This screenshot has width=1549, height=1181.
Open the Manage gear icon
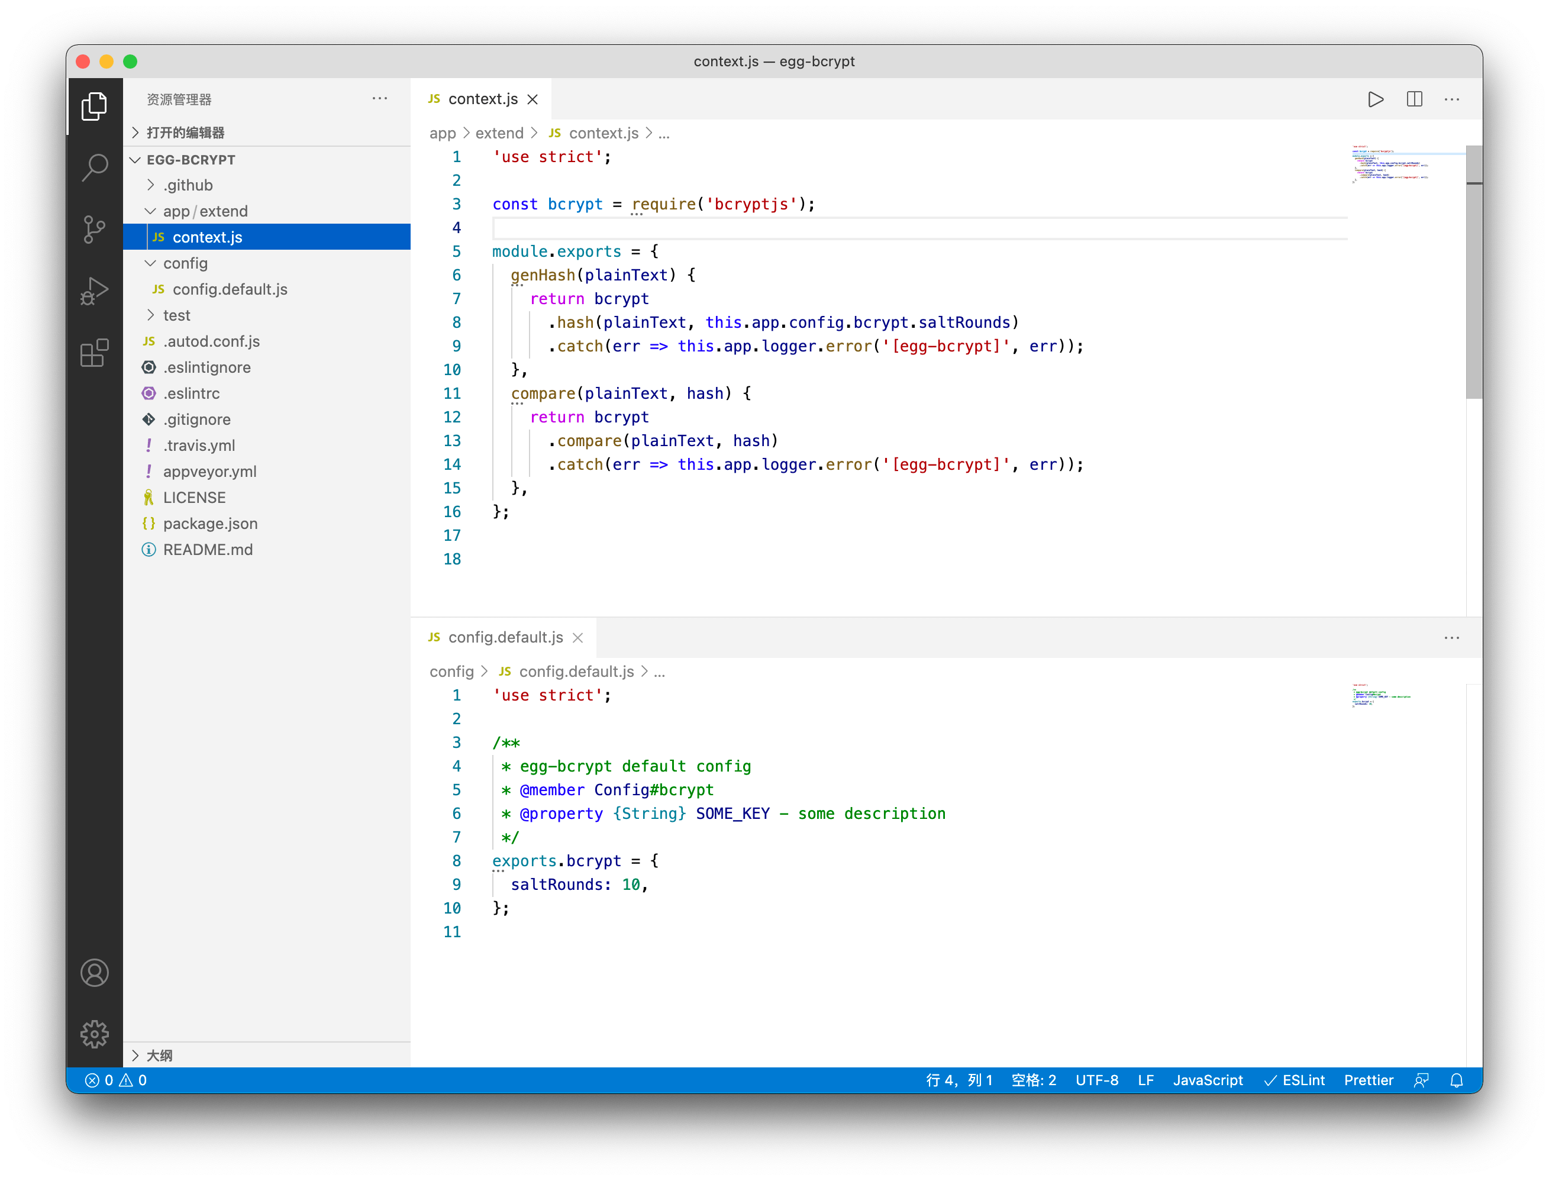click(x=94, y=1034)
